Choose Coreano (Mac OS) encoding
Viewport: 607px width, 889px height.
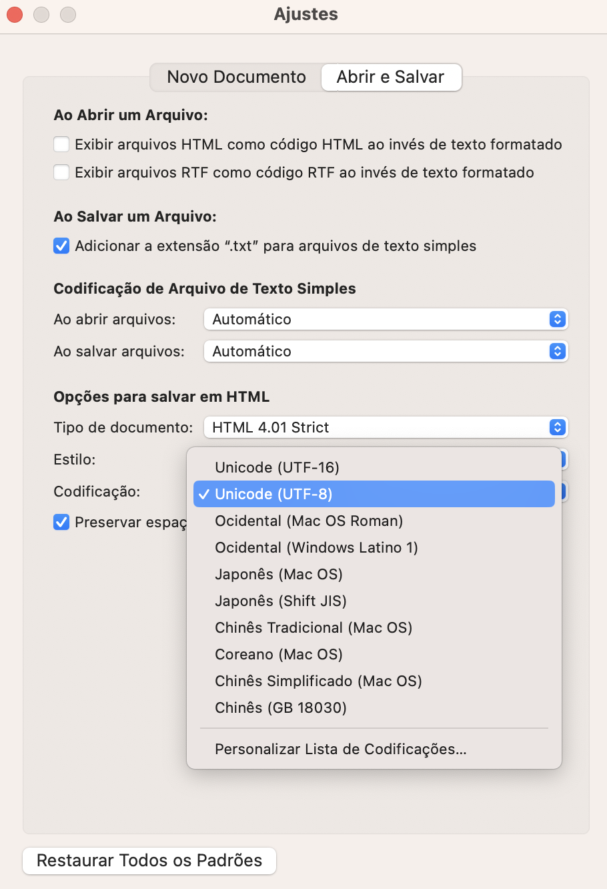279,654
